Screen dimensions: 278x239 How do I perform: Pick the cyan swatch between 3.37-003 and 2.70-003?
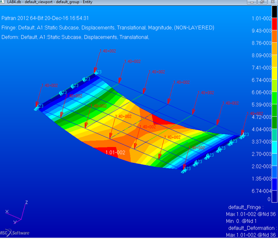pyautogui.click(x=274, y=147)
